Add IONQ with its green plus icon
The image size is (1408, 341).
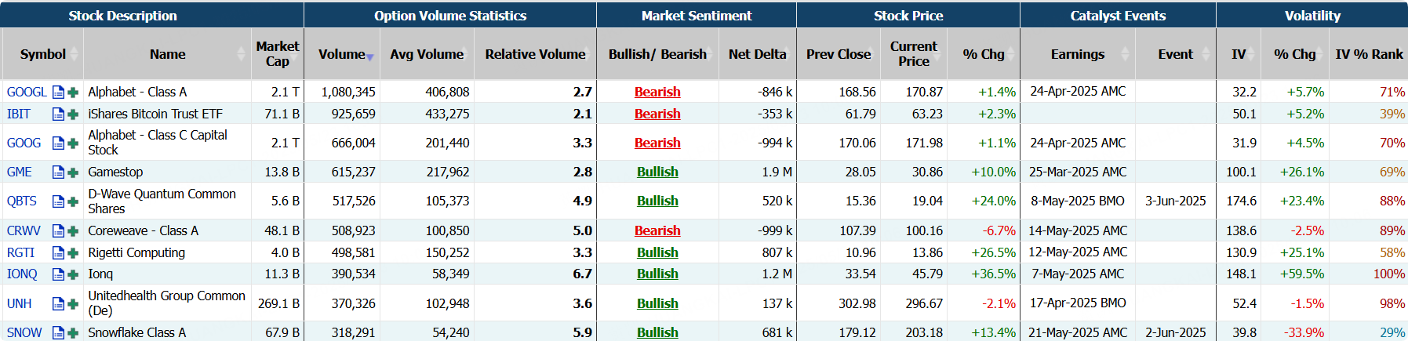click(73, 274)
